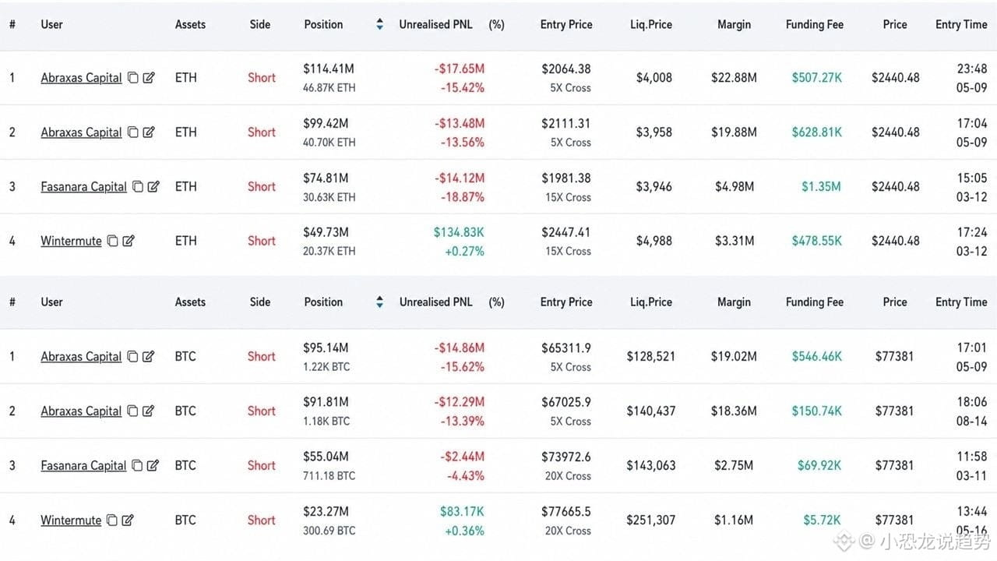
Task: Copy icon for Abraxas Capital BTC row 2
Action: click(133, 411)
